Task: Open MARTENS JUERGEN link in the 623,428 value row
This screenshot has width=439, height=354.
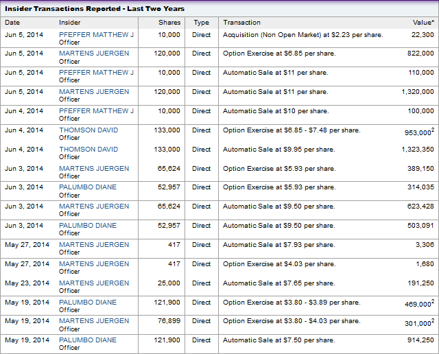Action: click(x=94, y=206)
